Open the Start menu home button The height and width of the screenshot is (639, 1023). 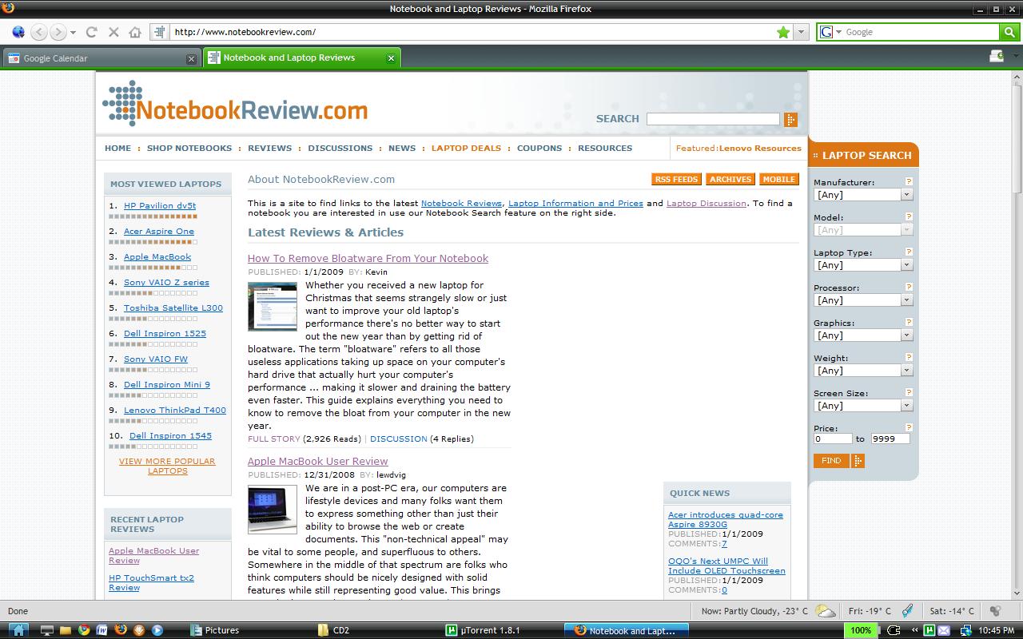click(x=17, y=630)
